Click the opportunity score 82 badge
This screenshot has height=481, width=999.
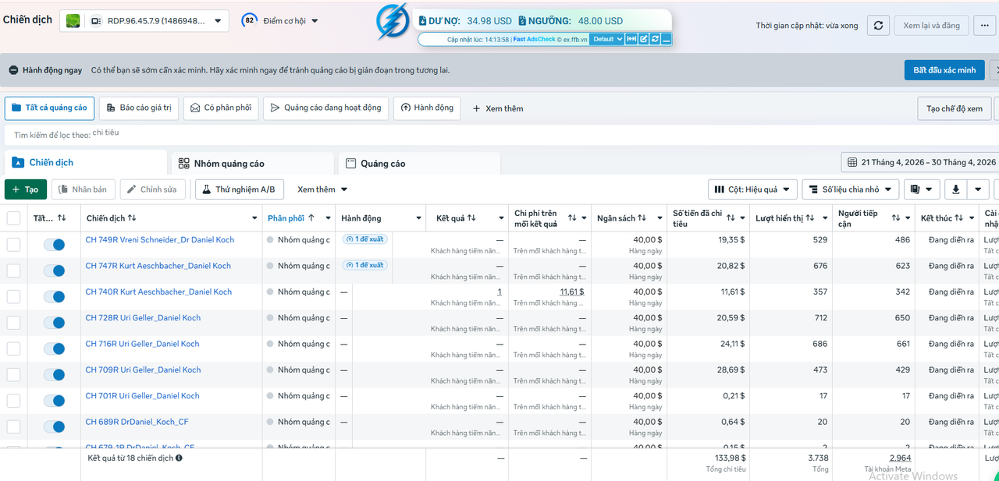(x=250, y=20)
